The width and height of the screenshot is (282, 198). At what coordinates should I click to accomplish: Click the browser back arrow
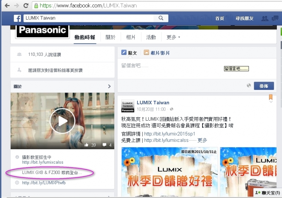7,5
